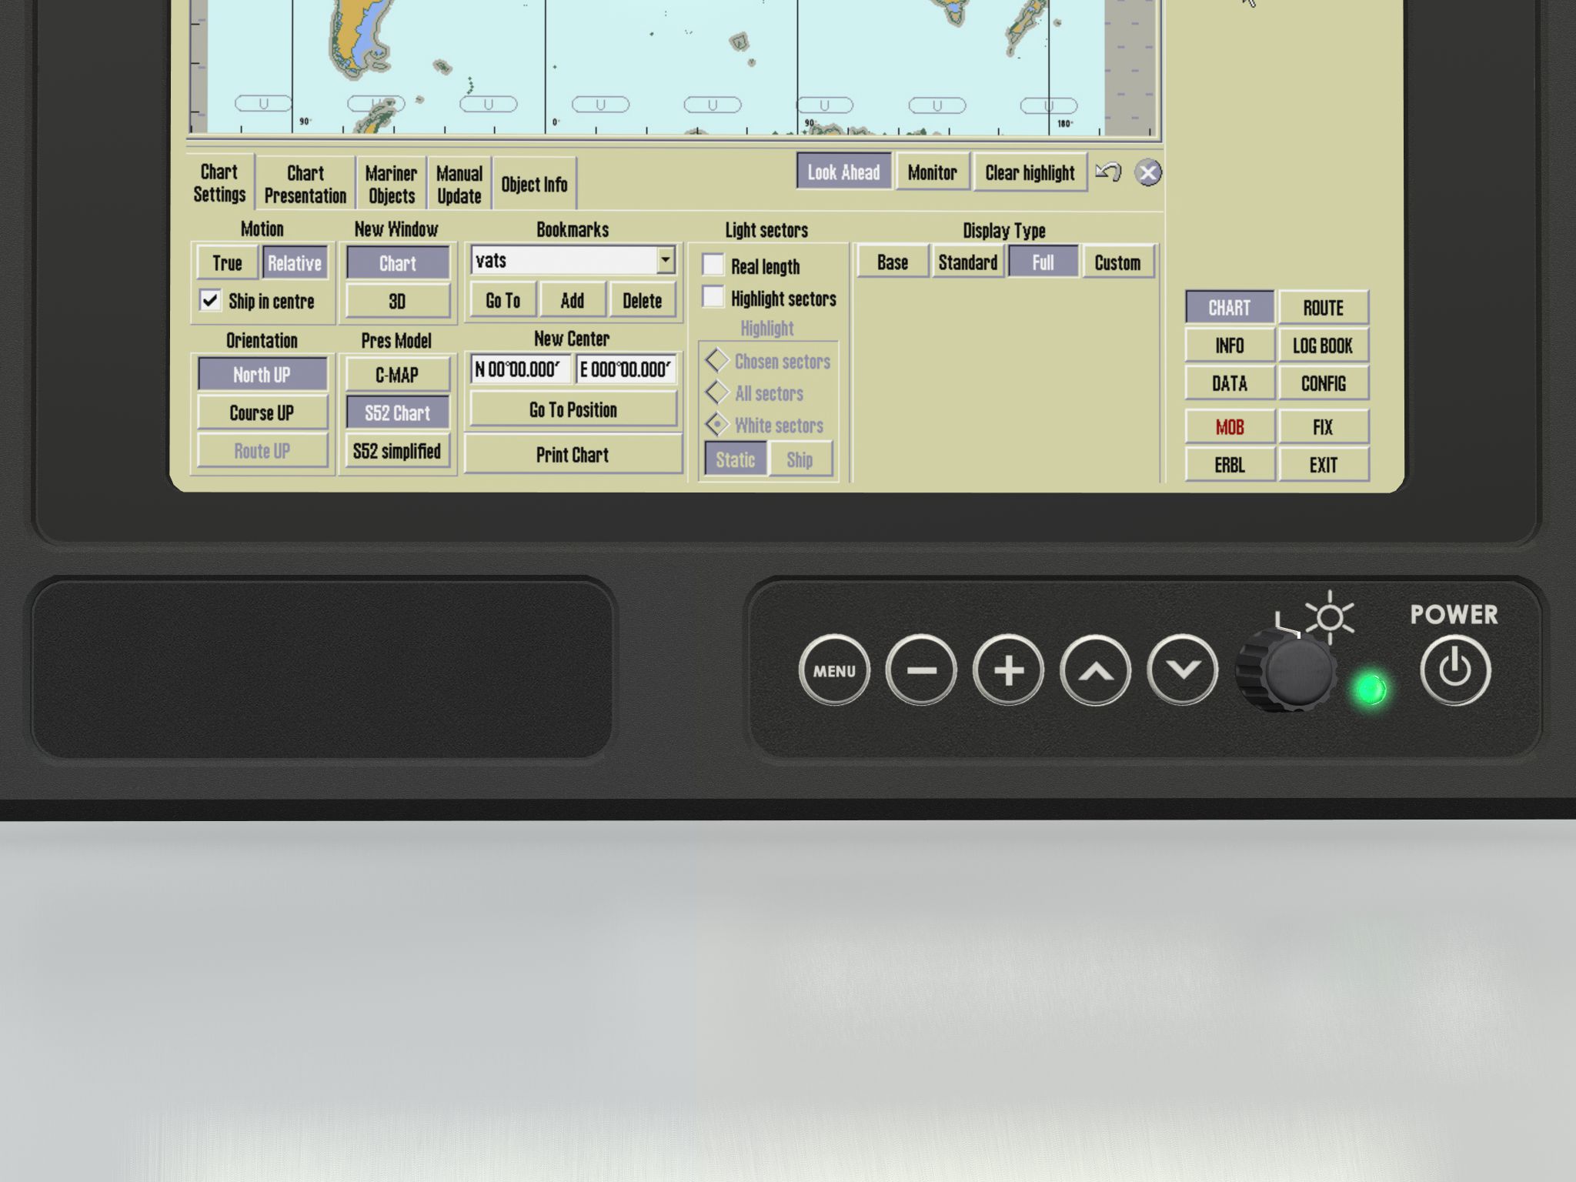This screenshot has height=1182, width=1576.
Task: Switch to Chart Presentation tab
Action: click(305, 184)
